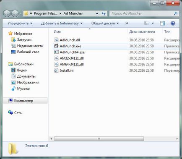Click the date cell of Install.ini
182x159 pixels.
(x=141, y=70)
